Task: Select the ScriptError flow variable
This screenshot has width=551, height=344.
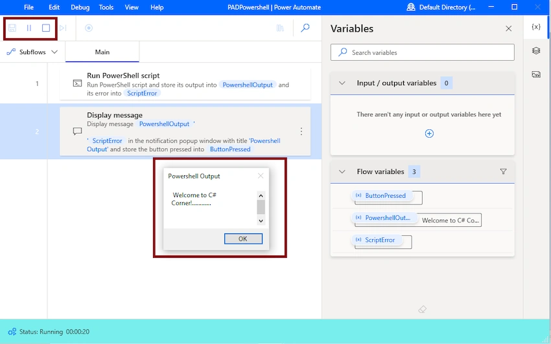Action: point(376,240)
